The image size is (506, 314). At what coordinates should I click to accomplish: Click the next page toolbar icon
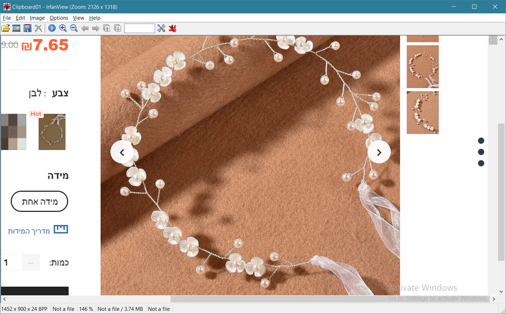[118, 29]
